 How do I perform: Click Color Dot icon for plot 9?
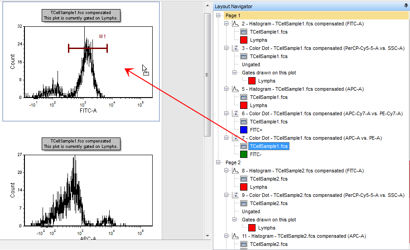click(235, 195)
